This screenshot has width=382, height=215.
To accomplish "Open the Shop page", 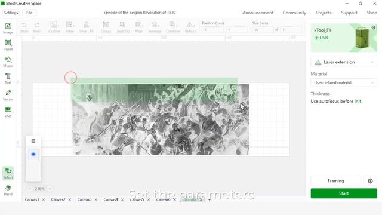I will (372, 13).
